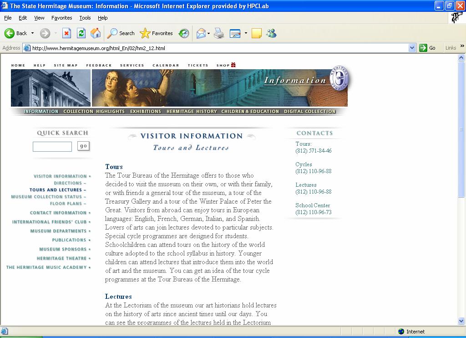The image size is (466, 338).
Task: Click the HELP link in top nav
Action: click(x=40, y=65)
